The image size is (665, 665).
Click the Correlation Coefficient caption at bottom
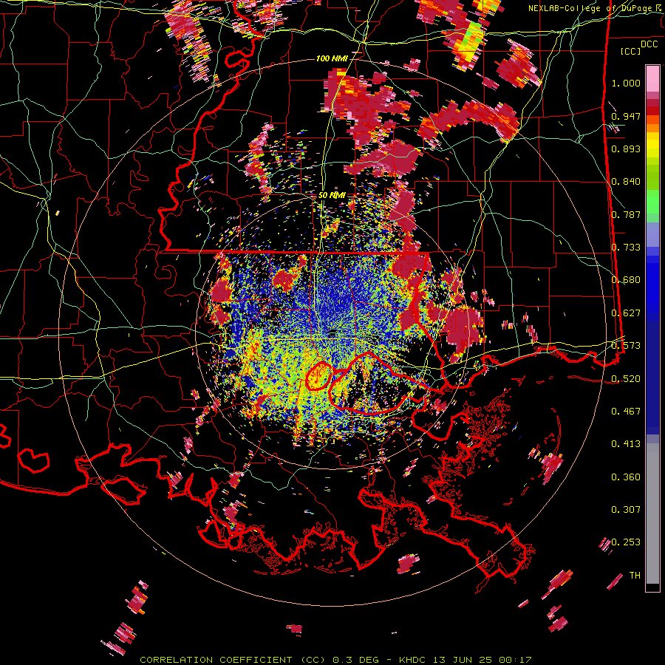tap(335, 660)
